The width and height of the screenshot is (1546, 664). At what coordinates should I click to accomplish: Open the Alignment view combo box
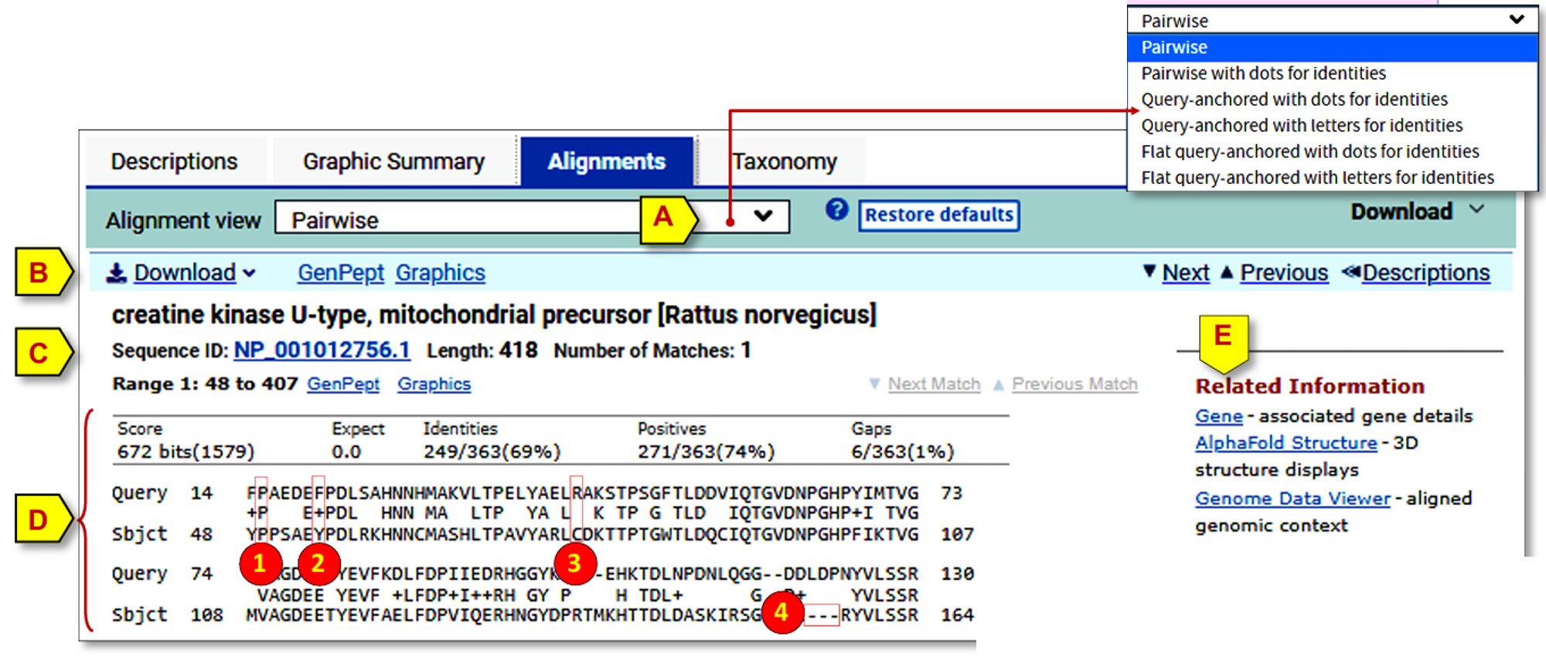[532, 216]
